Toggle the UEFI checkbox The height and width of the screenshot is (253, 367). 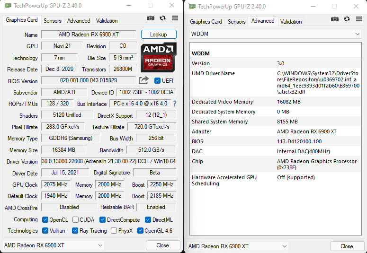coord(157,81)
